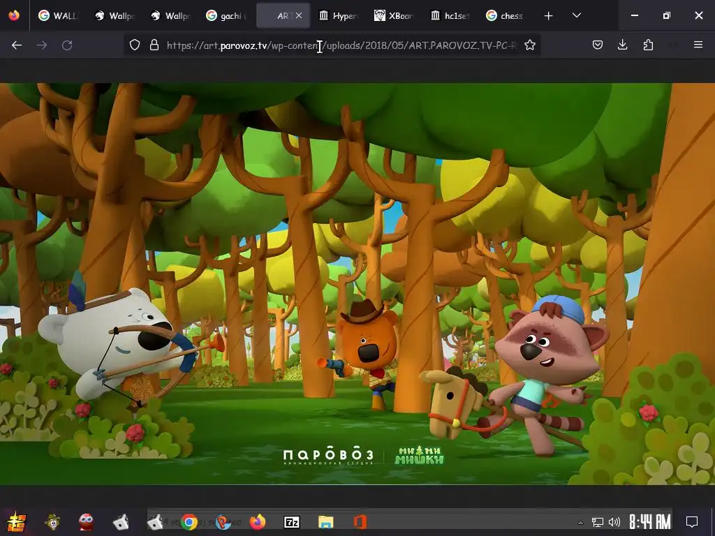Launch Microsoft Office from the taskbar
Screen dimensions: 715x536
pyautogui.click(x=360, y=522)
